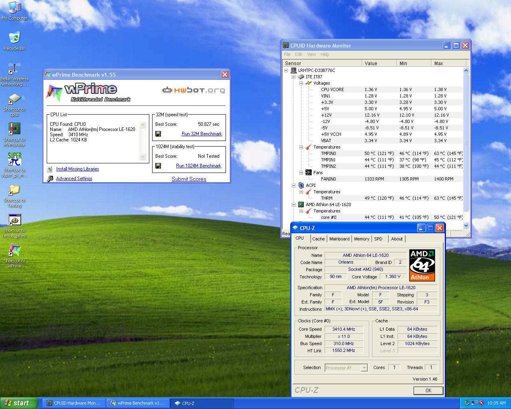Screen dimensions: 511x409
Task: Select Belkin Wireless Networking desktop icon
Action: (14, 74)
